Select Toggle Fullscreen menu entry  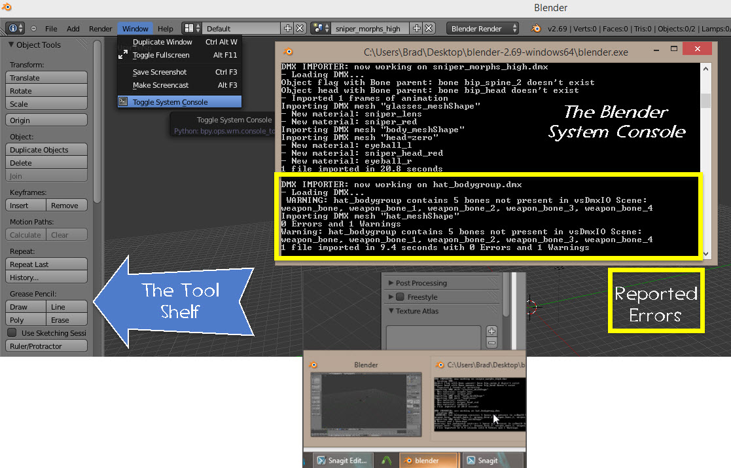[x=179, y=55]
